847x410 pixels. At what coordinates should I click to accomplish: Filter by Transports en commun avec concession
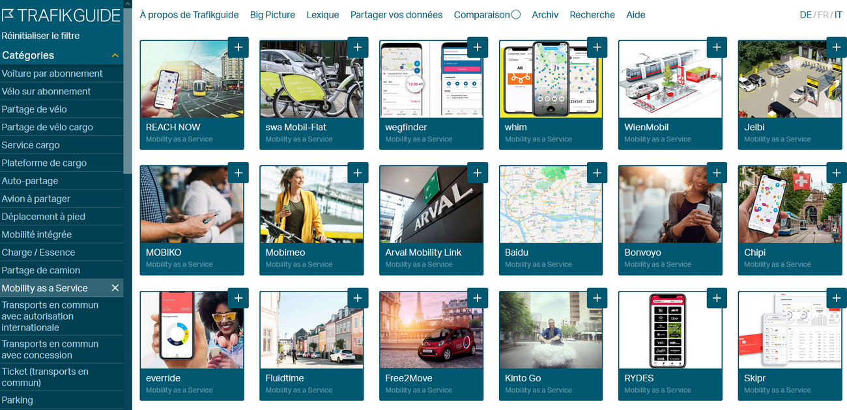pos(61,349)
